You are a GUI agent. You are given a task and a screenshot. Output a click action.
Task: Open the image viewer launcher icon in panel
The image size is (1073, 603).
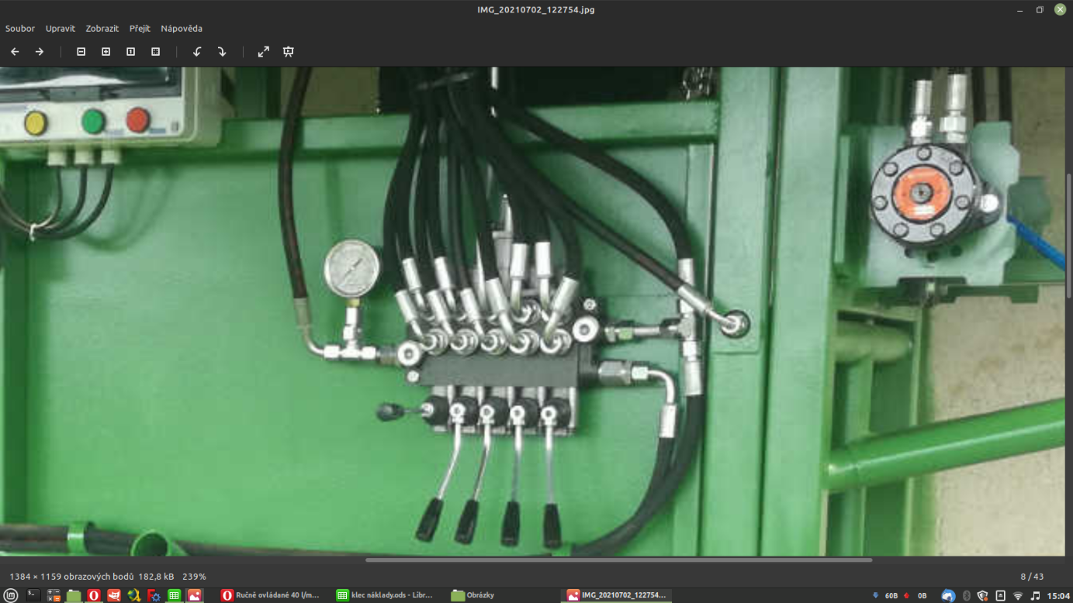click(x=195, y=595)
